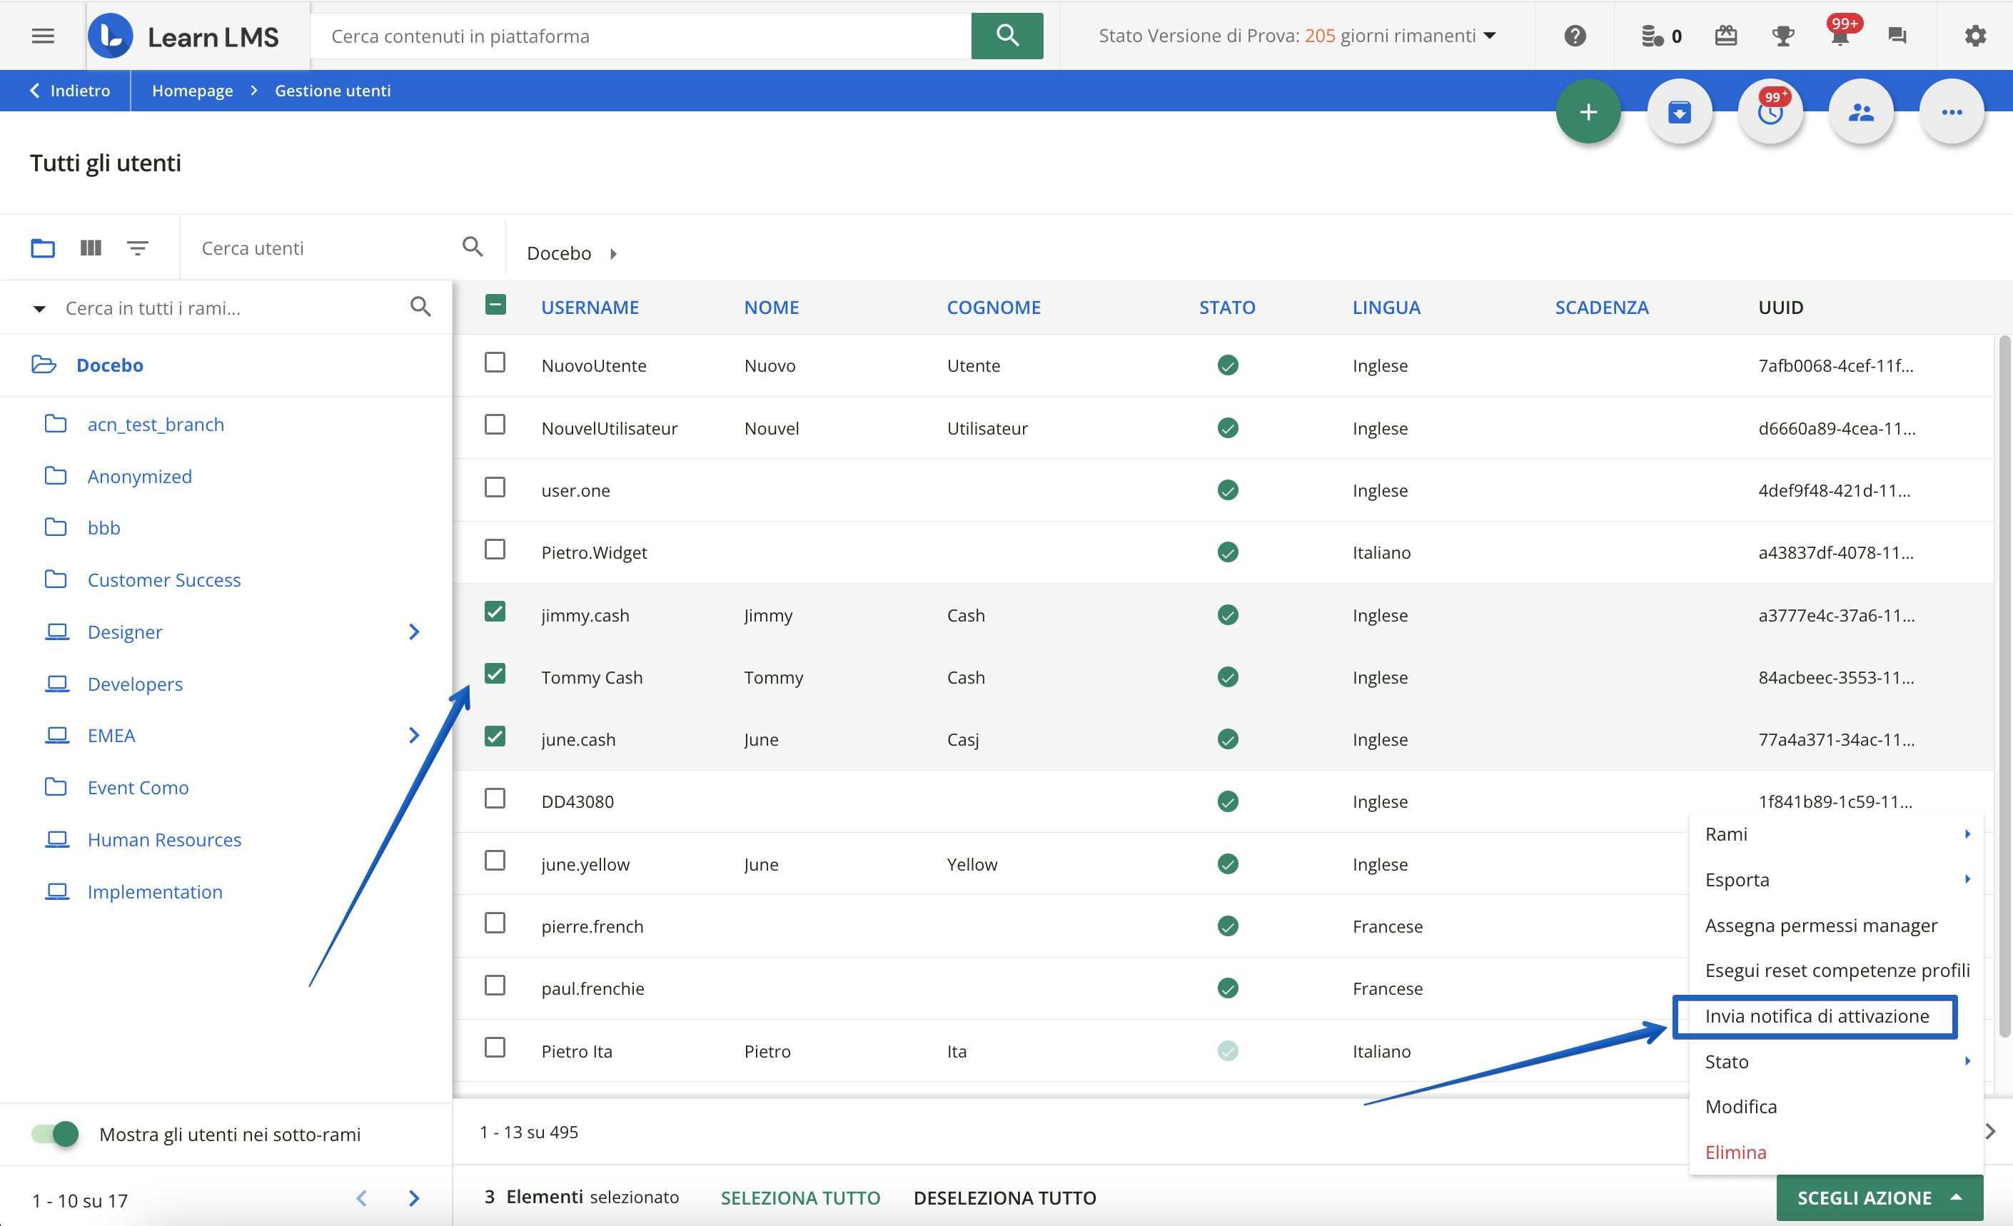Choose Elimina from the action menu

1735,1152
